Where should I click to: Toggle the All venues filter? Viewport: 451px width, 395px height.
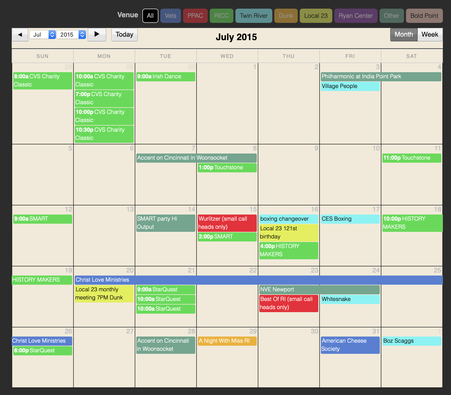(x=150, y=16)
